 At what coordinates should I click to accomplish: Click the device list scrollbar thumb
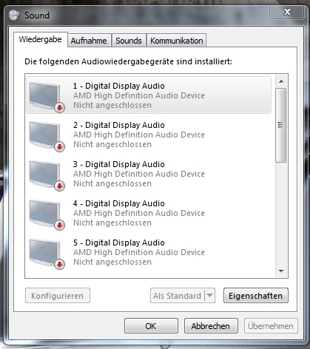(x=281, y=125)
